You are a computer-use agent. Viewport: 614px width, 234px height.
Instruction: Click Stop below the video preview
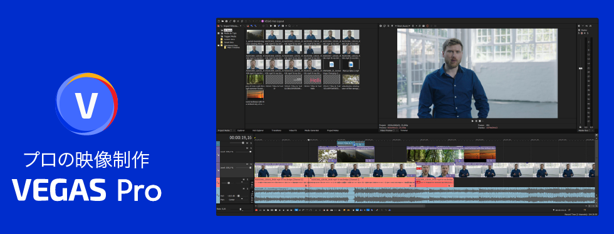tap(480, 121)
